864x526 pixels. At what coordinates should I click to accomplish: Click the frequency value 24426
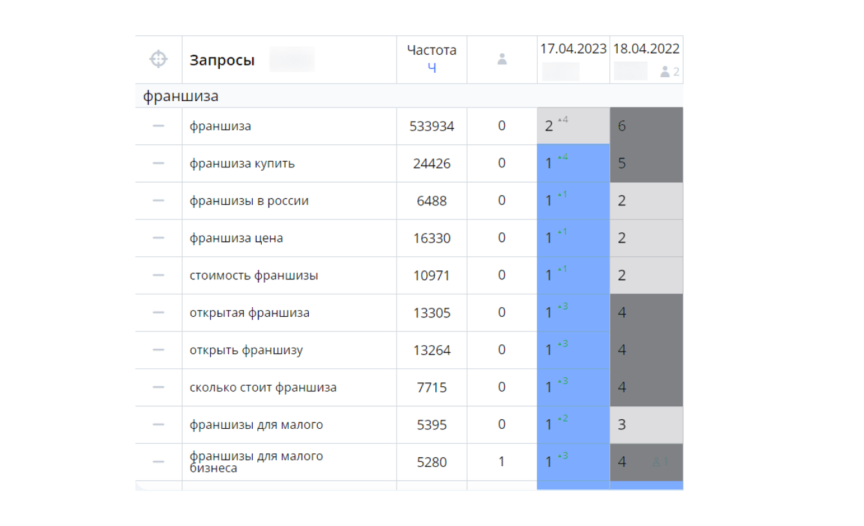[x=432, y=164]
